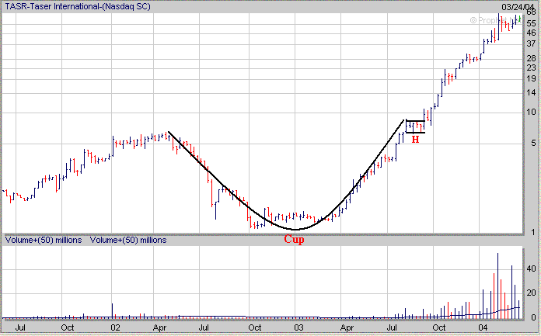Select the 14 price axis label

coord(532,92)
